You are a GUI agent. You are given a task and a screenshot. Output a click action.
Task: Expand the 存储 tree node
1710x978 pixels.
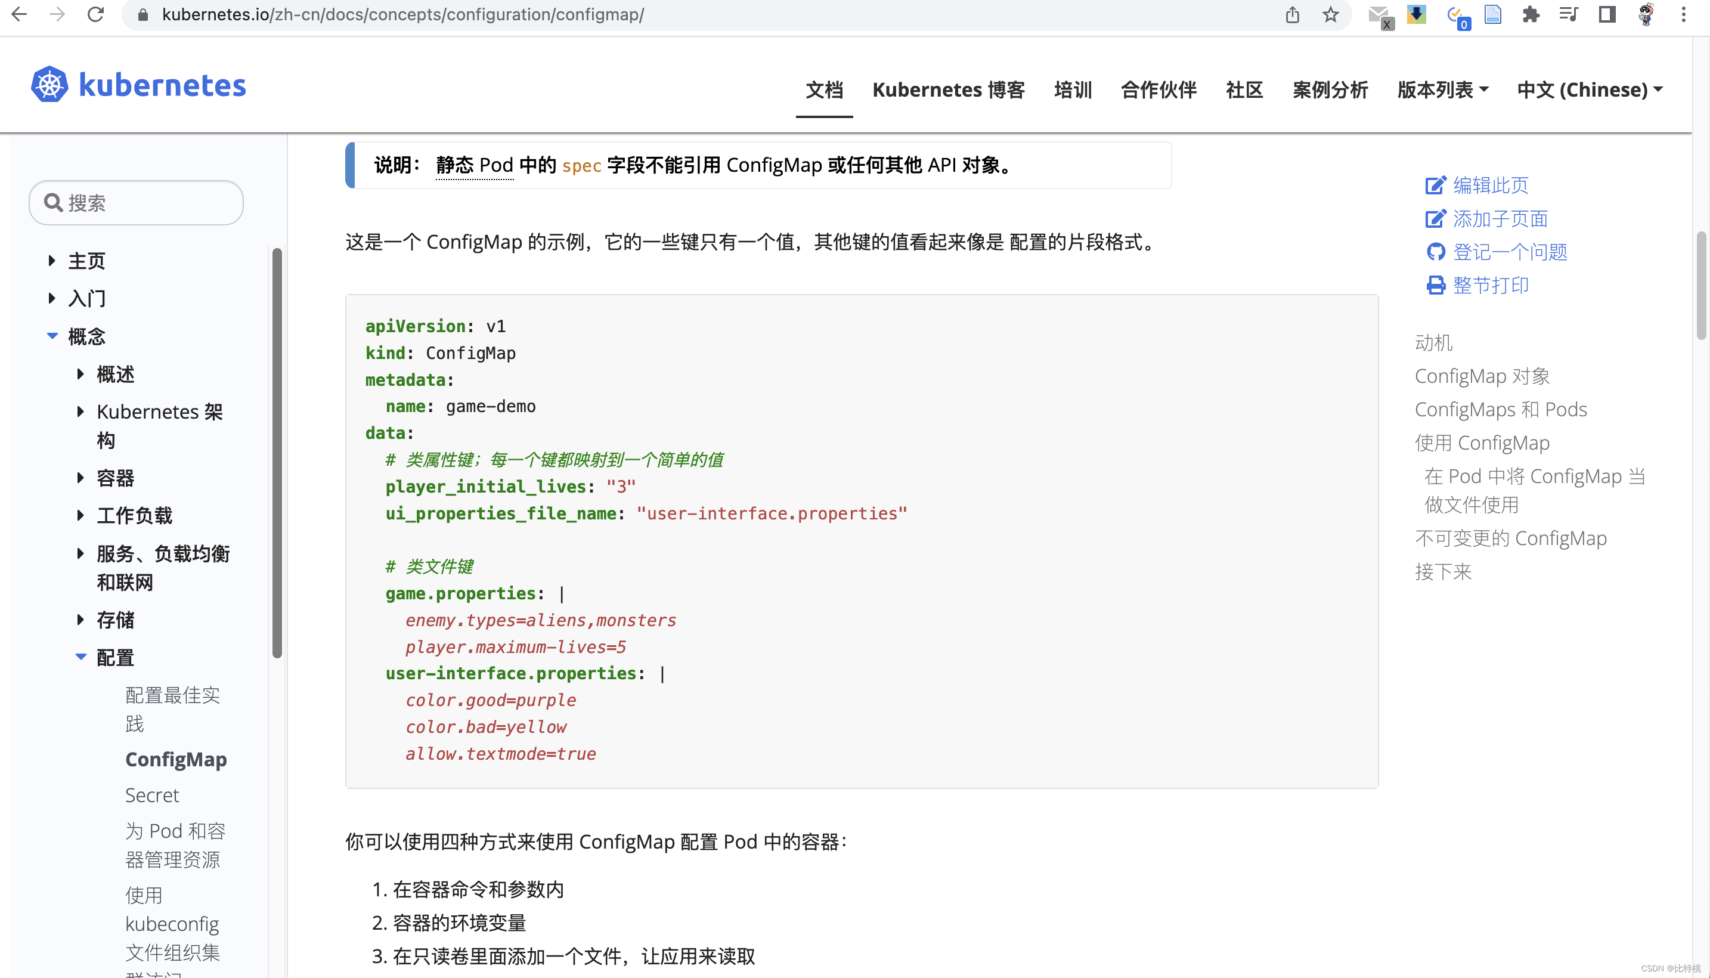(x=80, y=620)
